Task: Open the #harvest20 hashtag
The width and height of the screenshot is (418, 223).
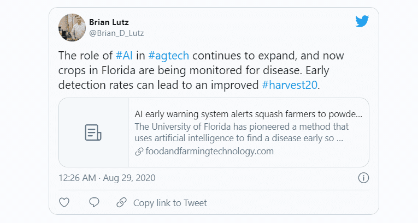Action: [x=290, y=85]
